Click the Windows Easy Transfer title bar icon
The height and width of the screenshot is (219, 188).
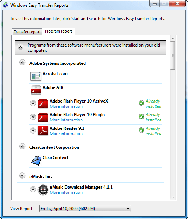tap(6, 5)
